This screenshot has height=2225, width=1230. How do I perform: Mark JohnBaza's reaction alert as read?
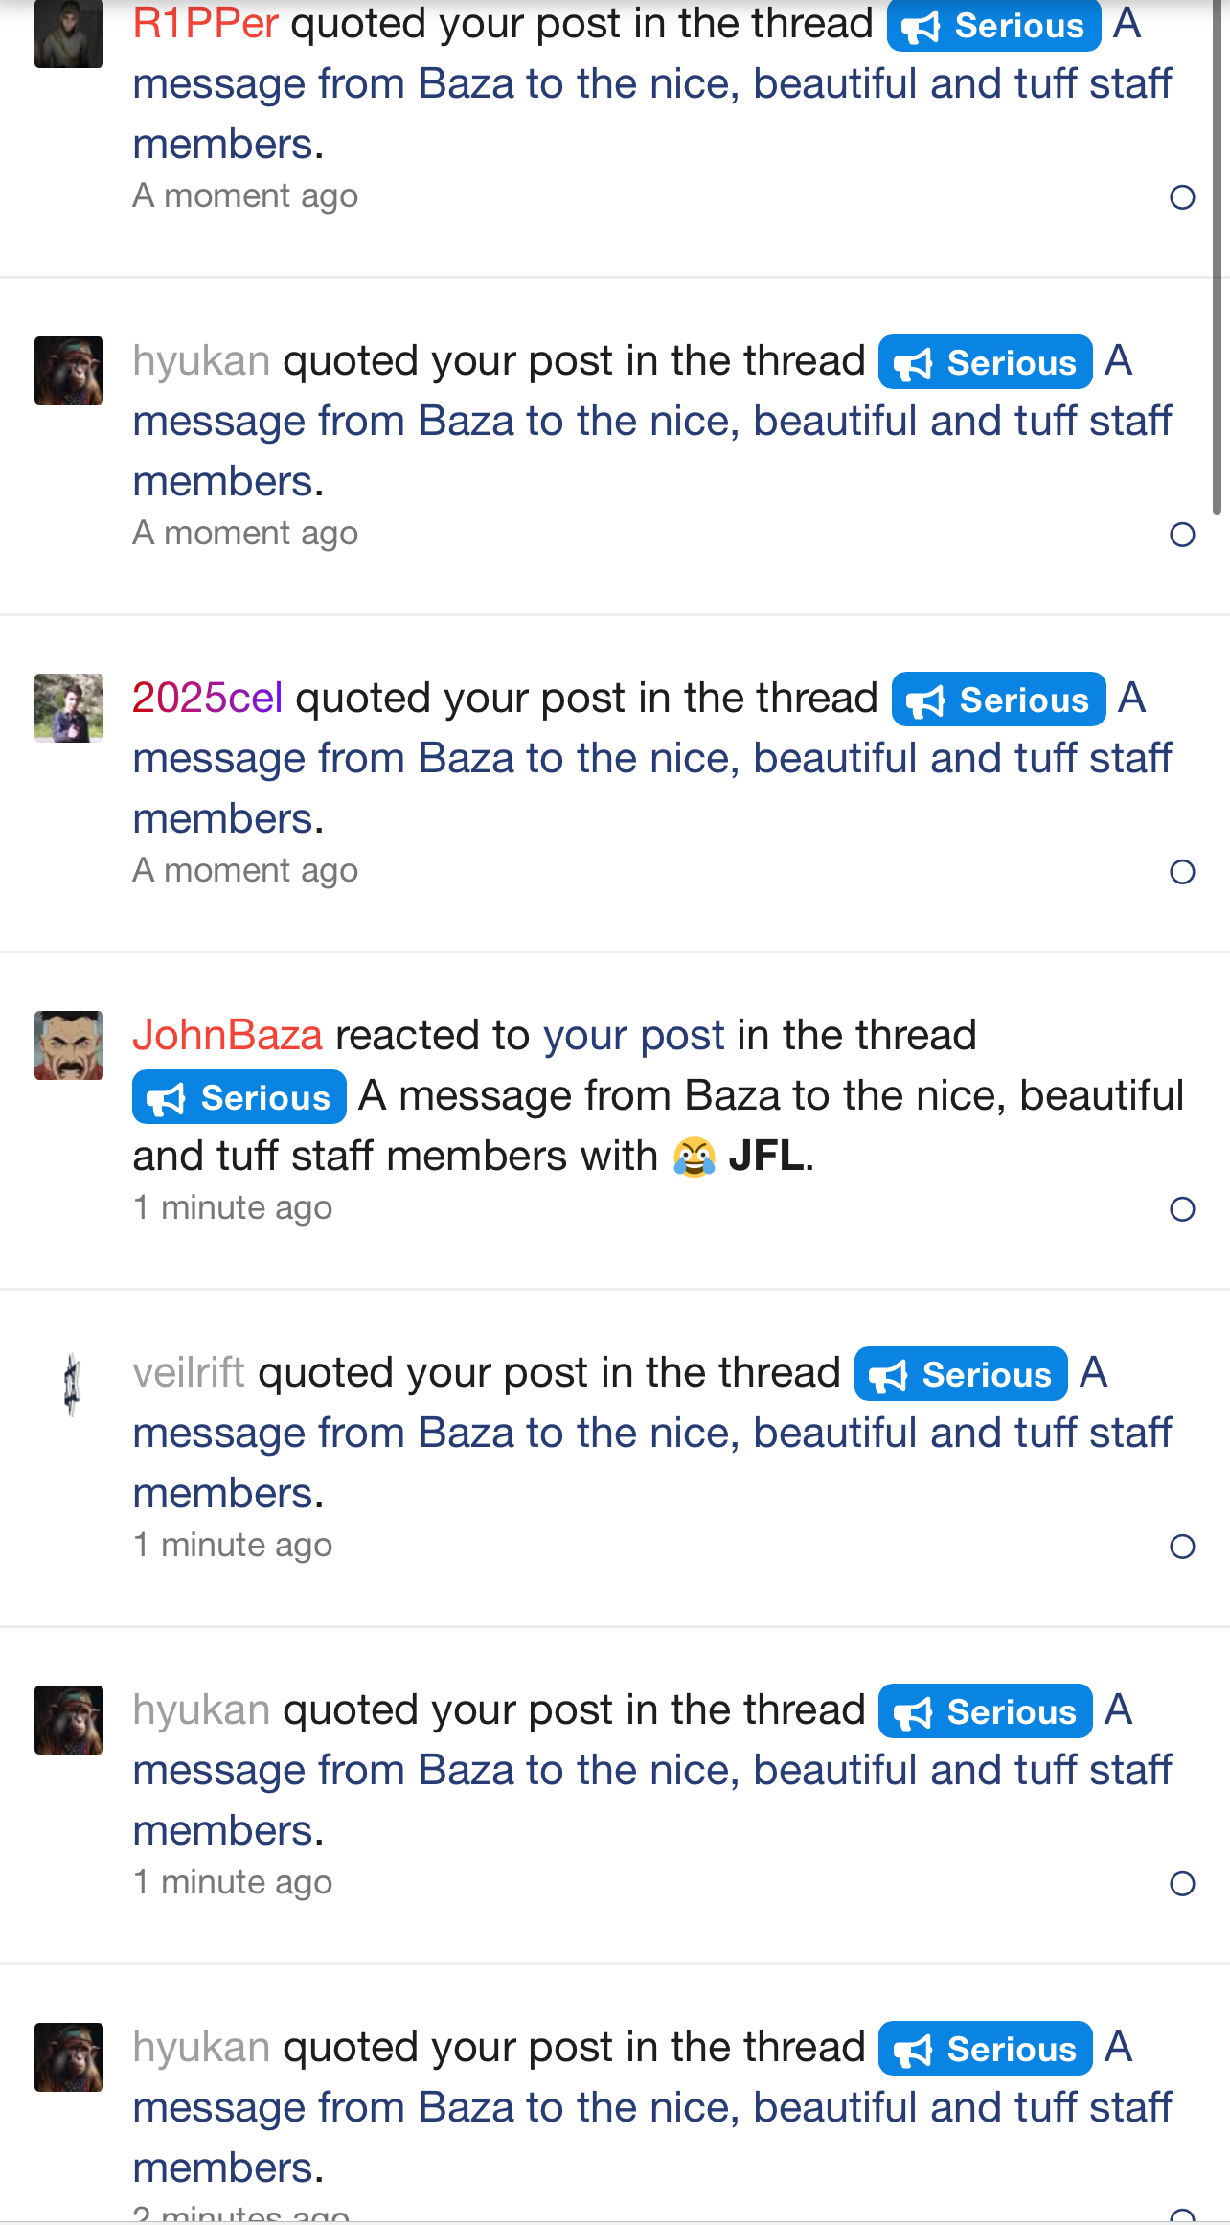point(1182,1209)
